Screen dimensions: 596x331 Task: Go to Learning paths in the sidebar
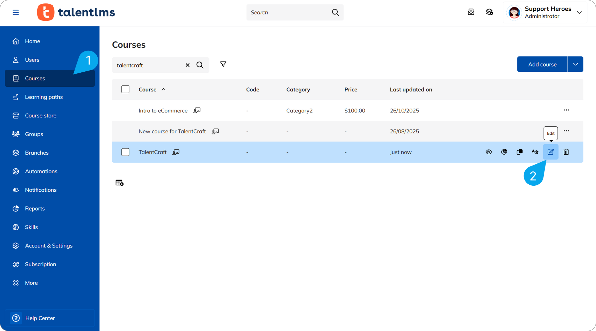click(x=44, y=97)
